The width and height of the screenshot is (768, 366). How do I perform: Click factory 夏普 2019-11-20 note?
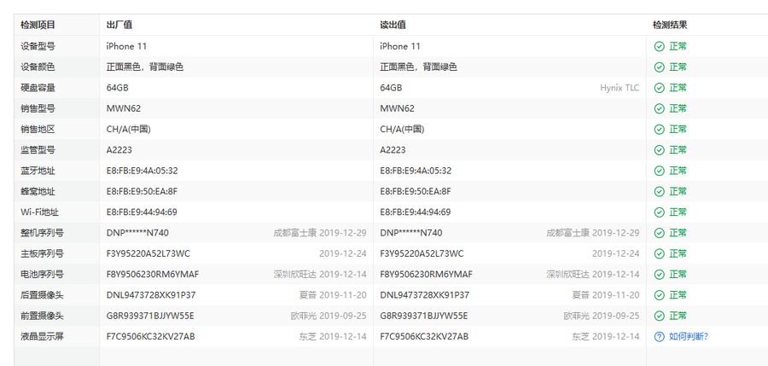pyautogui.click(x=333, y=295)
